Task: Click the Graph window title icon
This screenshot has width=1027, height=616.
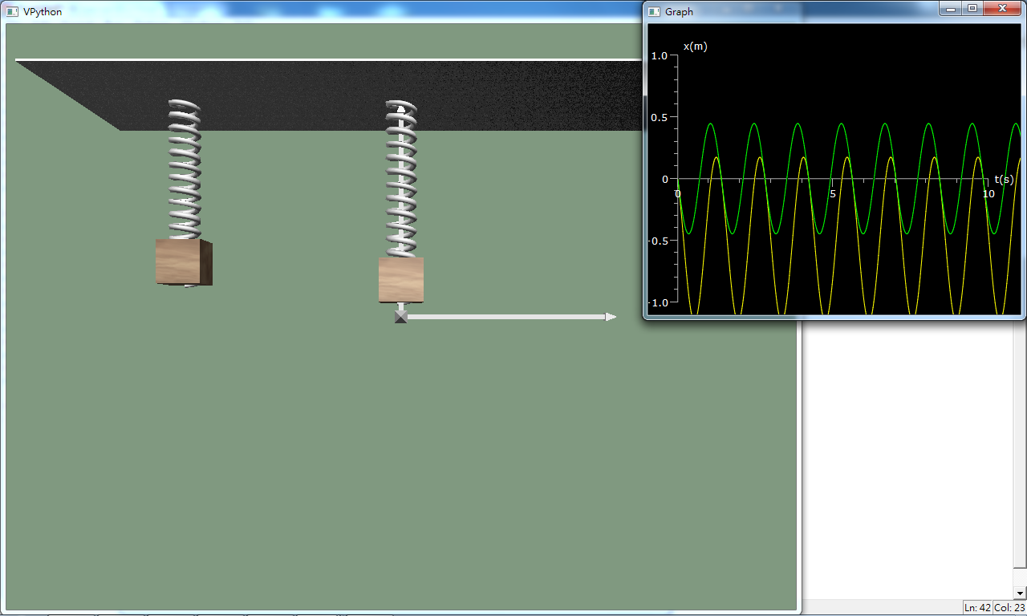Action: (655, 11)
